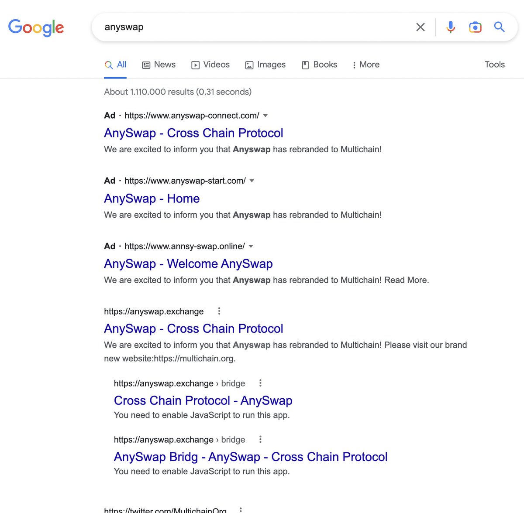Open three-dot menu beside https://anyswap.exchange
524x513 pixels.
(x=219, y=311)
